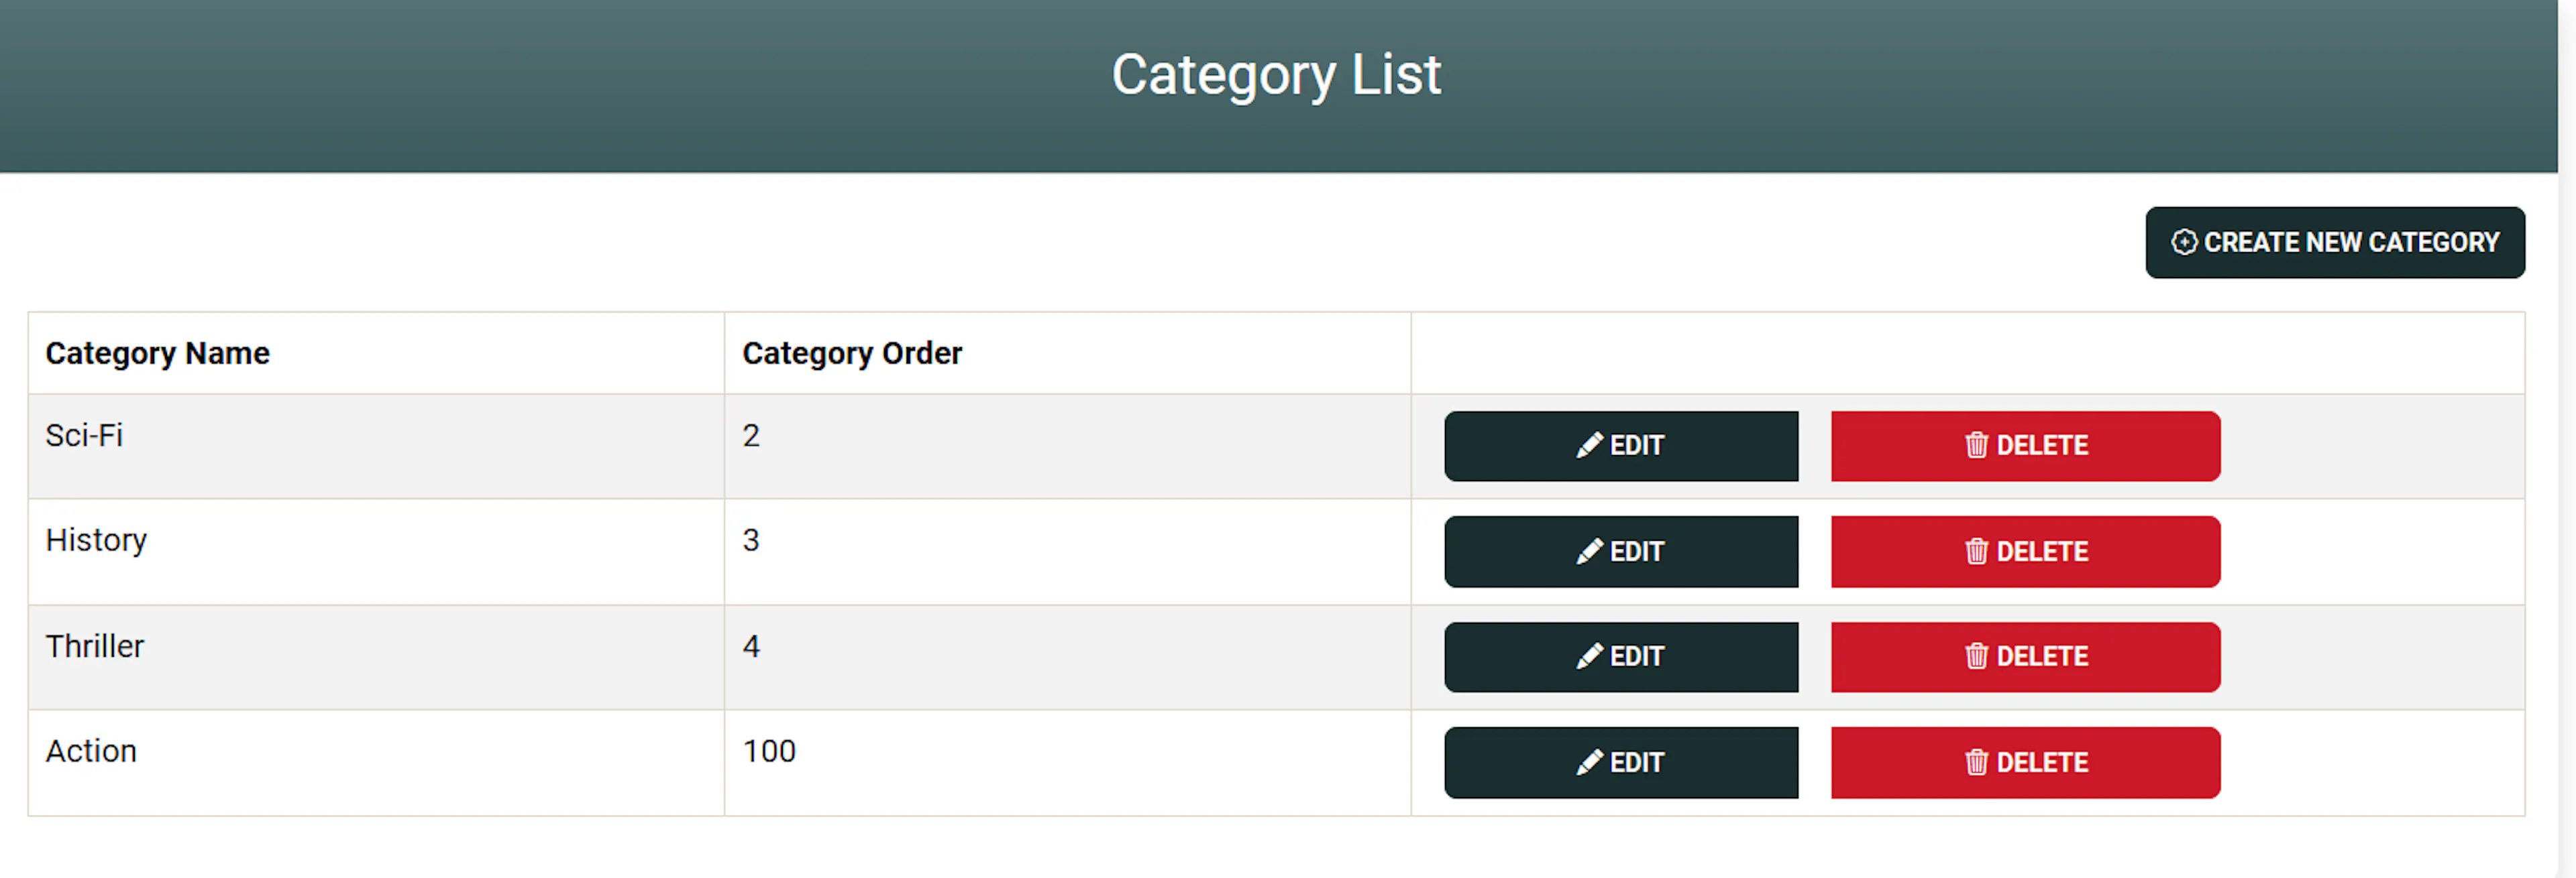Click the trash icon on Thriller's Delete button
The height and width of the screenshot is (878, 2576).
(1977, 657)
